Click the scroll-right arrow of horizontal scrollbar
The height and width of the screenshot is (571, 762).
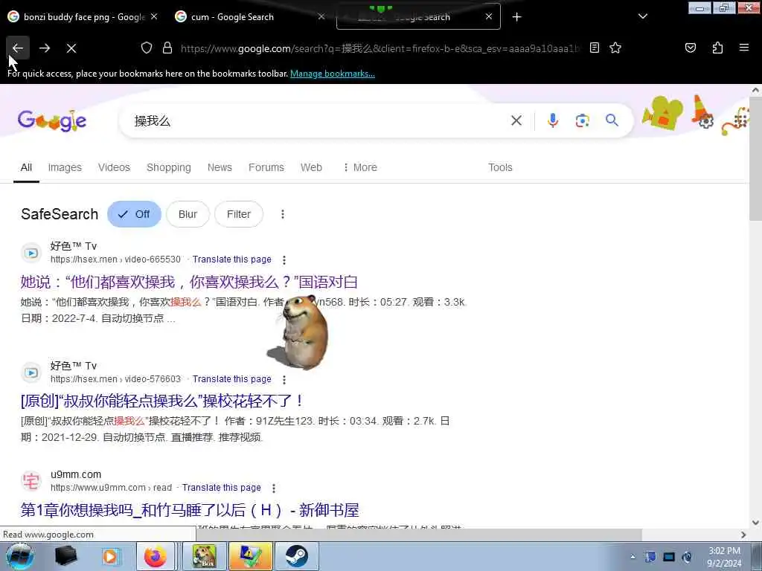743,535
